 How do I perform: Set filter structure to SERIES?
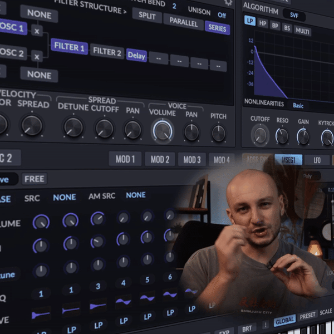click(217, 28)
